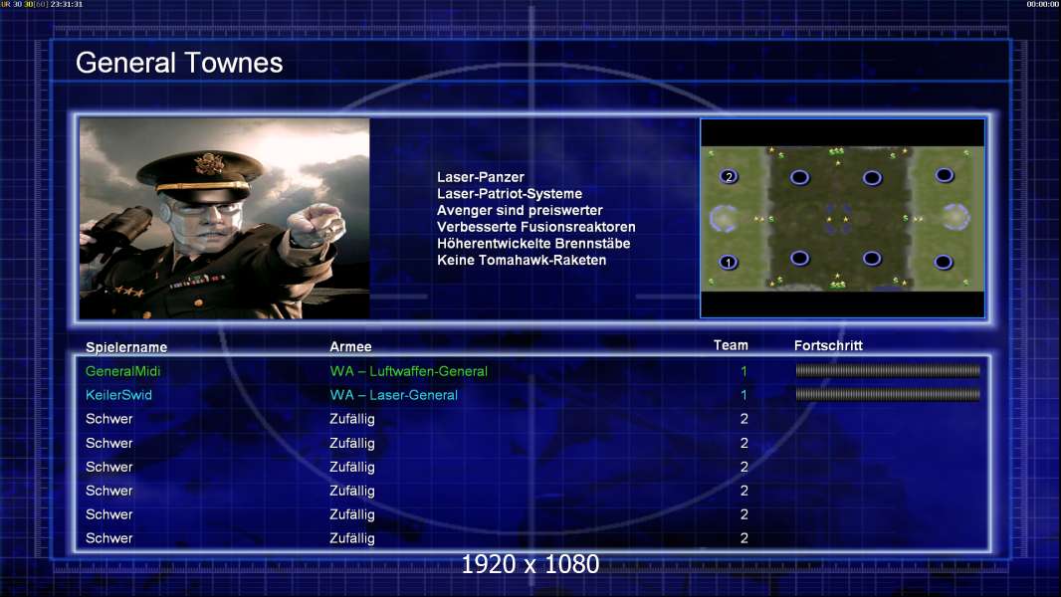
Task: Click General Townes portrait image
Action: pyautogui.click(x=225, y=218)
